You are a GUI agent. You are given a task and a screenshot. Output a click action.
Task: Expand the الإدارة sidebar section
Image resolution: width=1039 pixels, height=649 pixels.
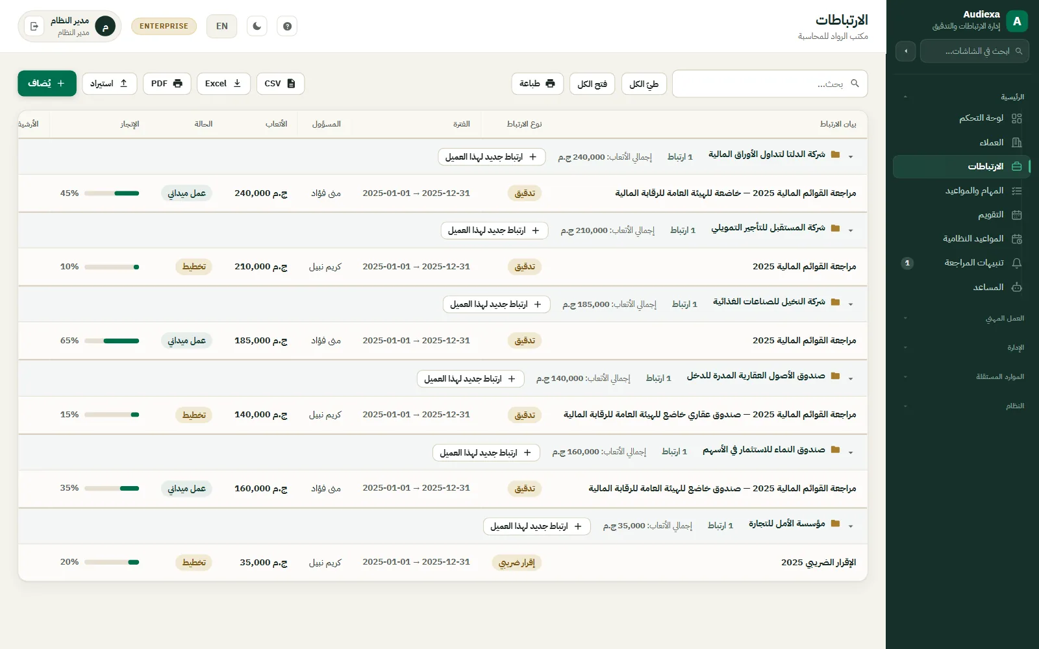(x=962, y=348)
